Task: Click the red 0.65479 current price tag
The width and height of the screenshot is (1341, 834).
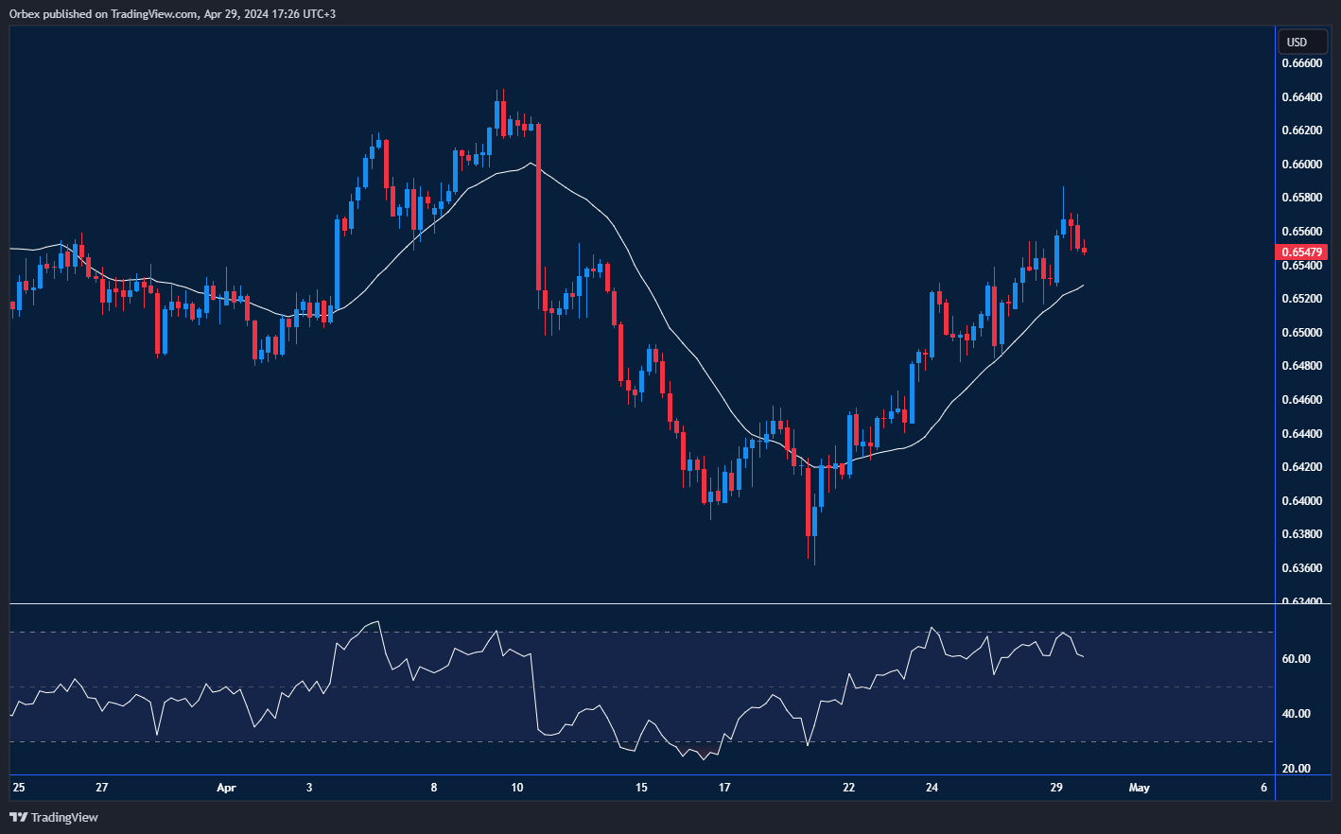Action: [1301, 252]
